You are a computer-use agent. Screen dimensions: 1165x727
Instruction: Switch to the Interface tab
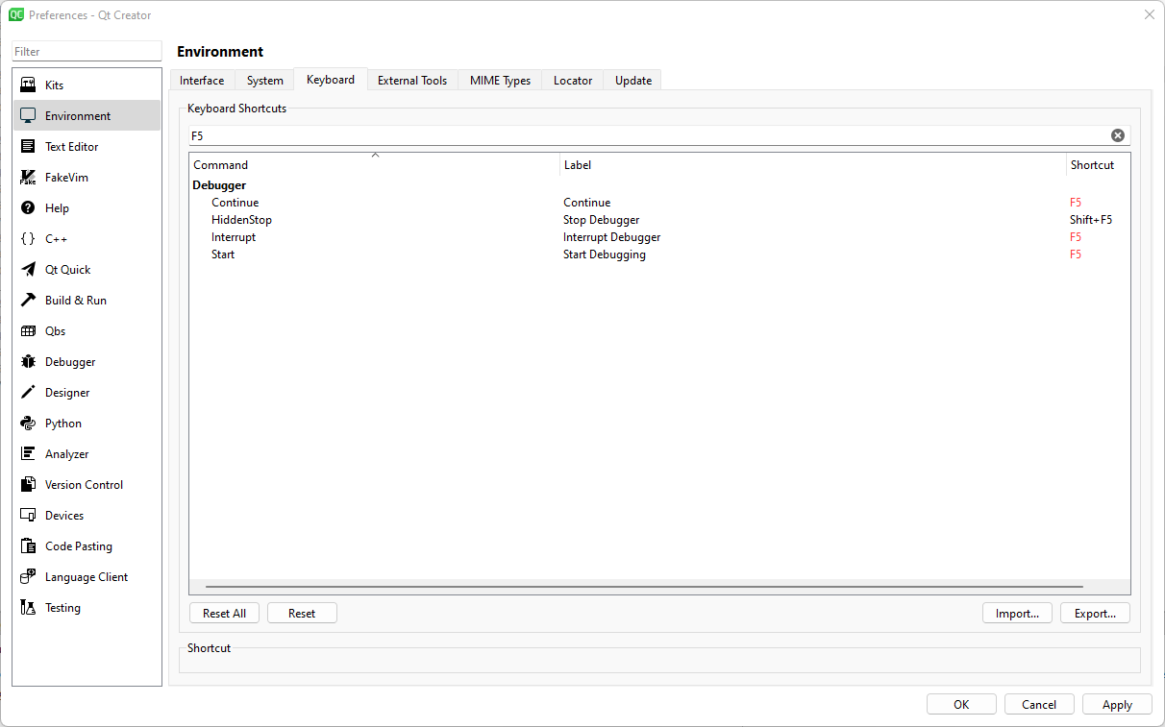202,81
